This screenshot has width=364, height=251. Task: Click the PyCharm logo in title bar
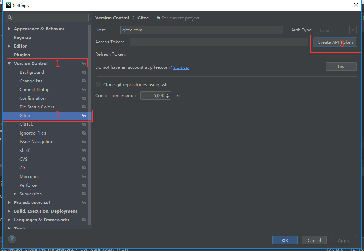pos(8,5)
